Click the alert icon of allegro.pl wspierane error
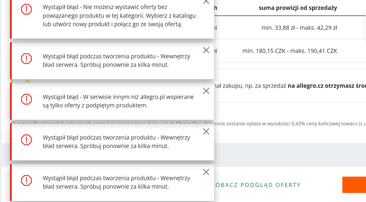Viewport: 366px width, 202px height. 26,99
